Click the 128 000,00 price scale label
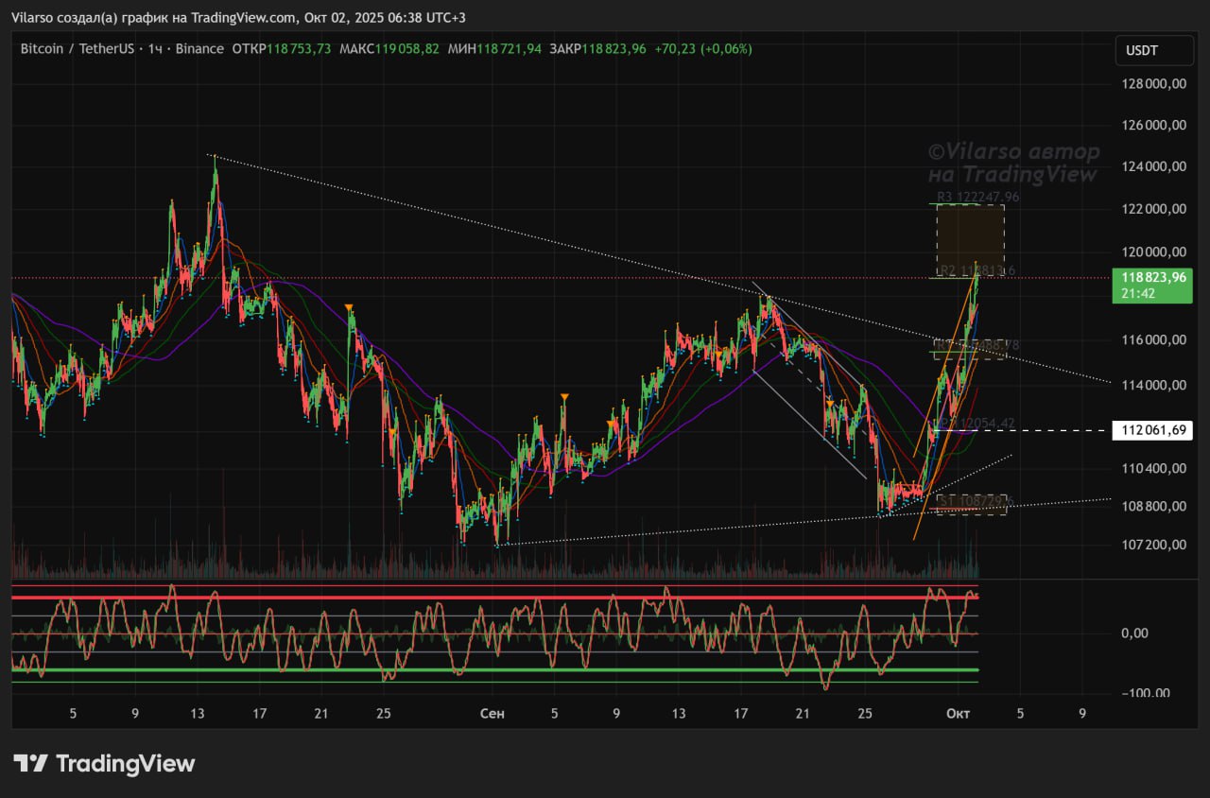 pyautogui.click(x=1152, y=84)
